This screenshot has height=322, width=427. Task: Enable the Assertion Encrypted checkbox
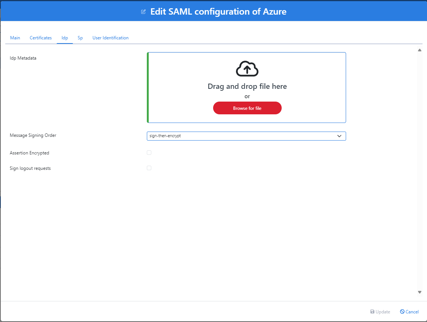pyautogui.click(x=149, y=153)
